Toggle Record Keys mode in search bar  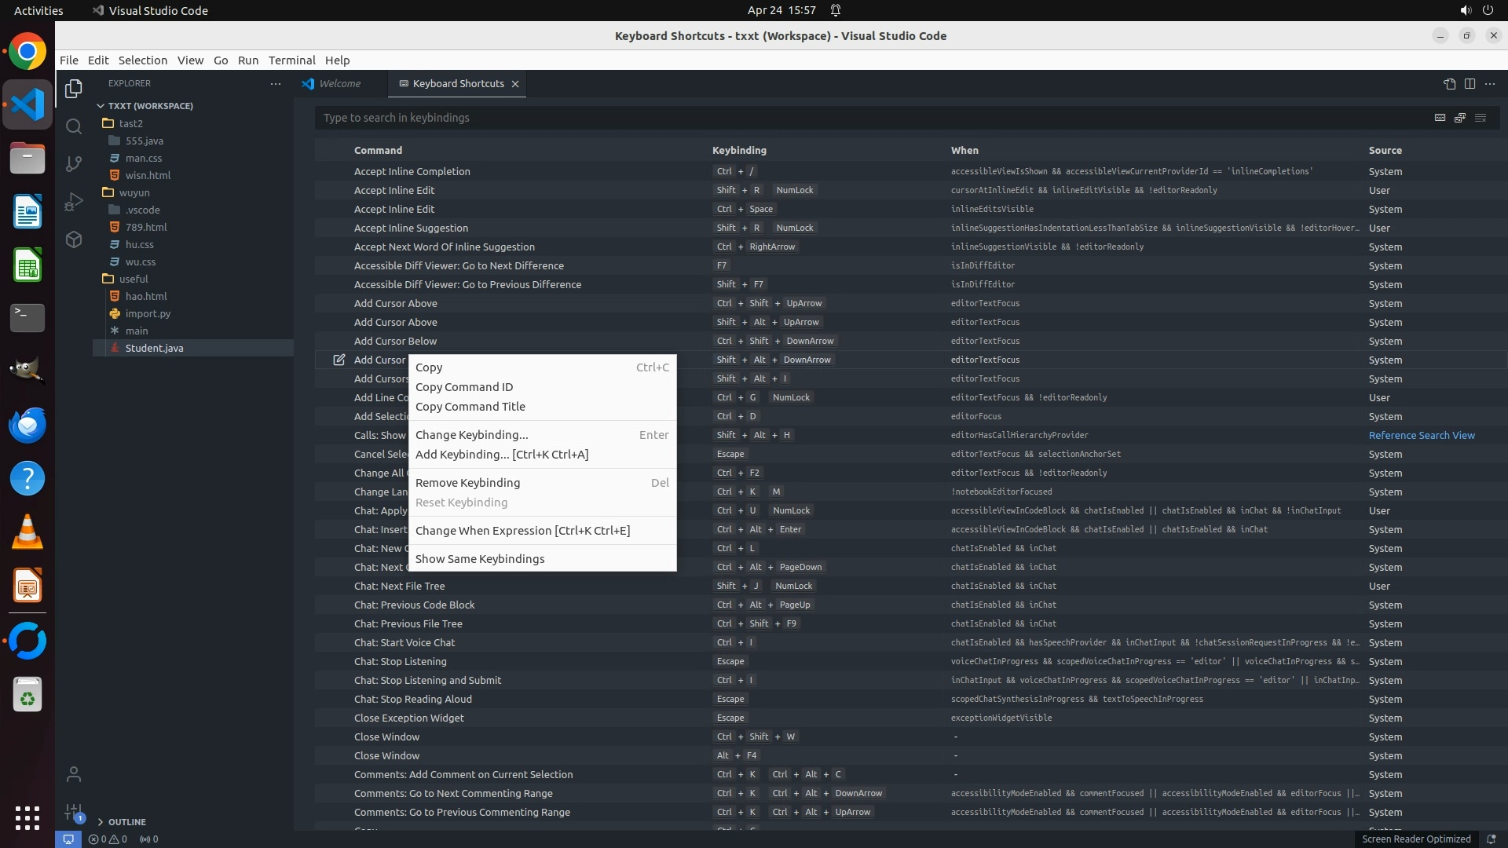[1440, 118]
